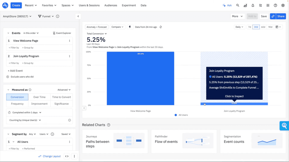Open the Total Conversion dropdown
This screenshot has width=289, height=162.
click(x=96, y=34)
